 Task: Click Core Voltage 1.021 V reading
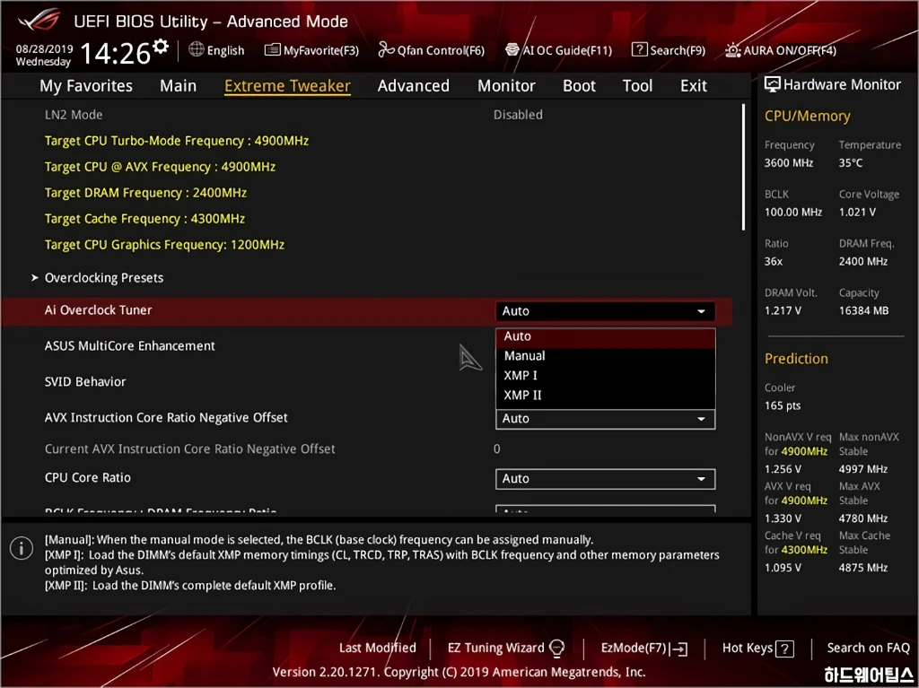[x=857, y=213]
